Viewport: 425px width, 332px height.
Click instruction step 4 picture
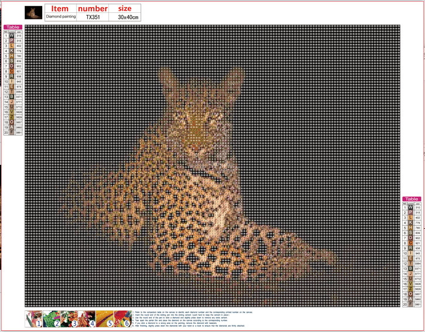87,319
